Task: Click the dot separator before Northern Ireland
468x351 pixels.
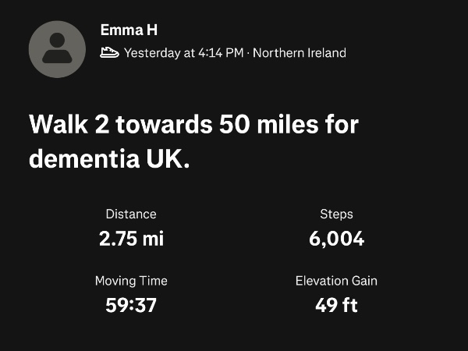Action: pyautogui.click(x=248, y=53)
